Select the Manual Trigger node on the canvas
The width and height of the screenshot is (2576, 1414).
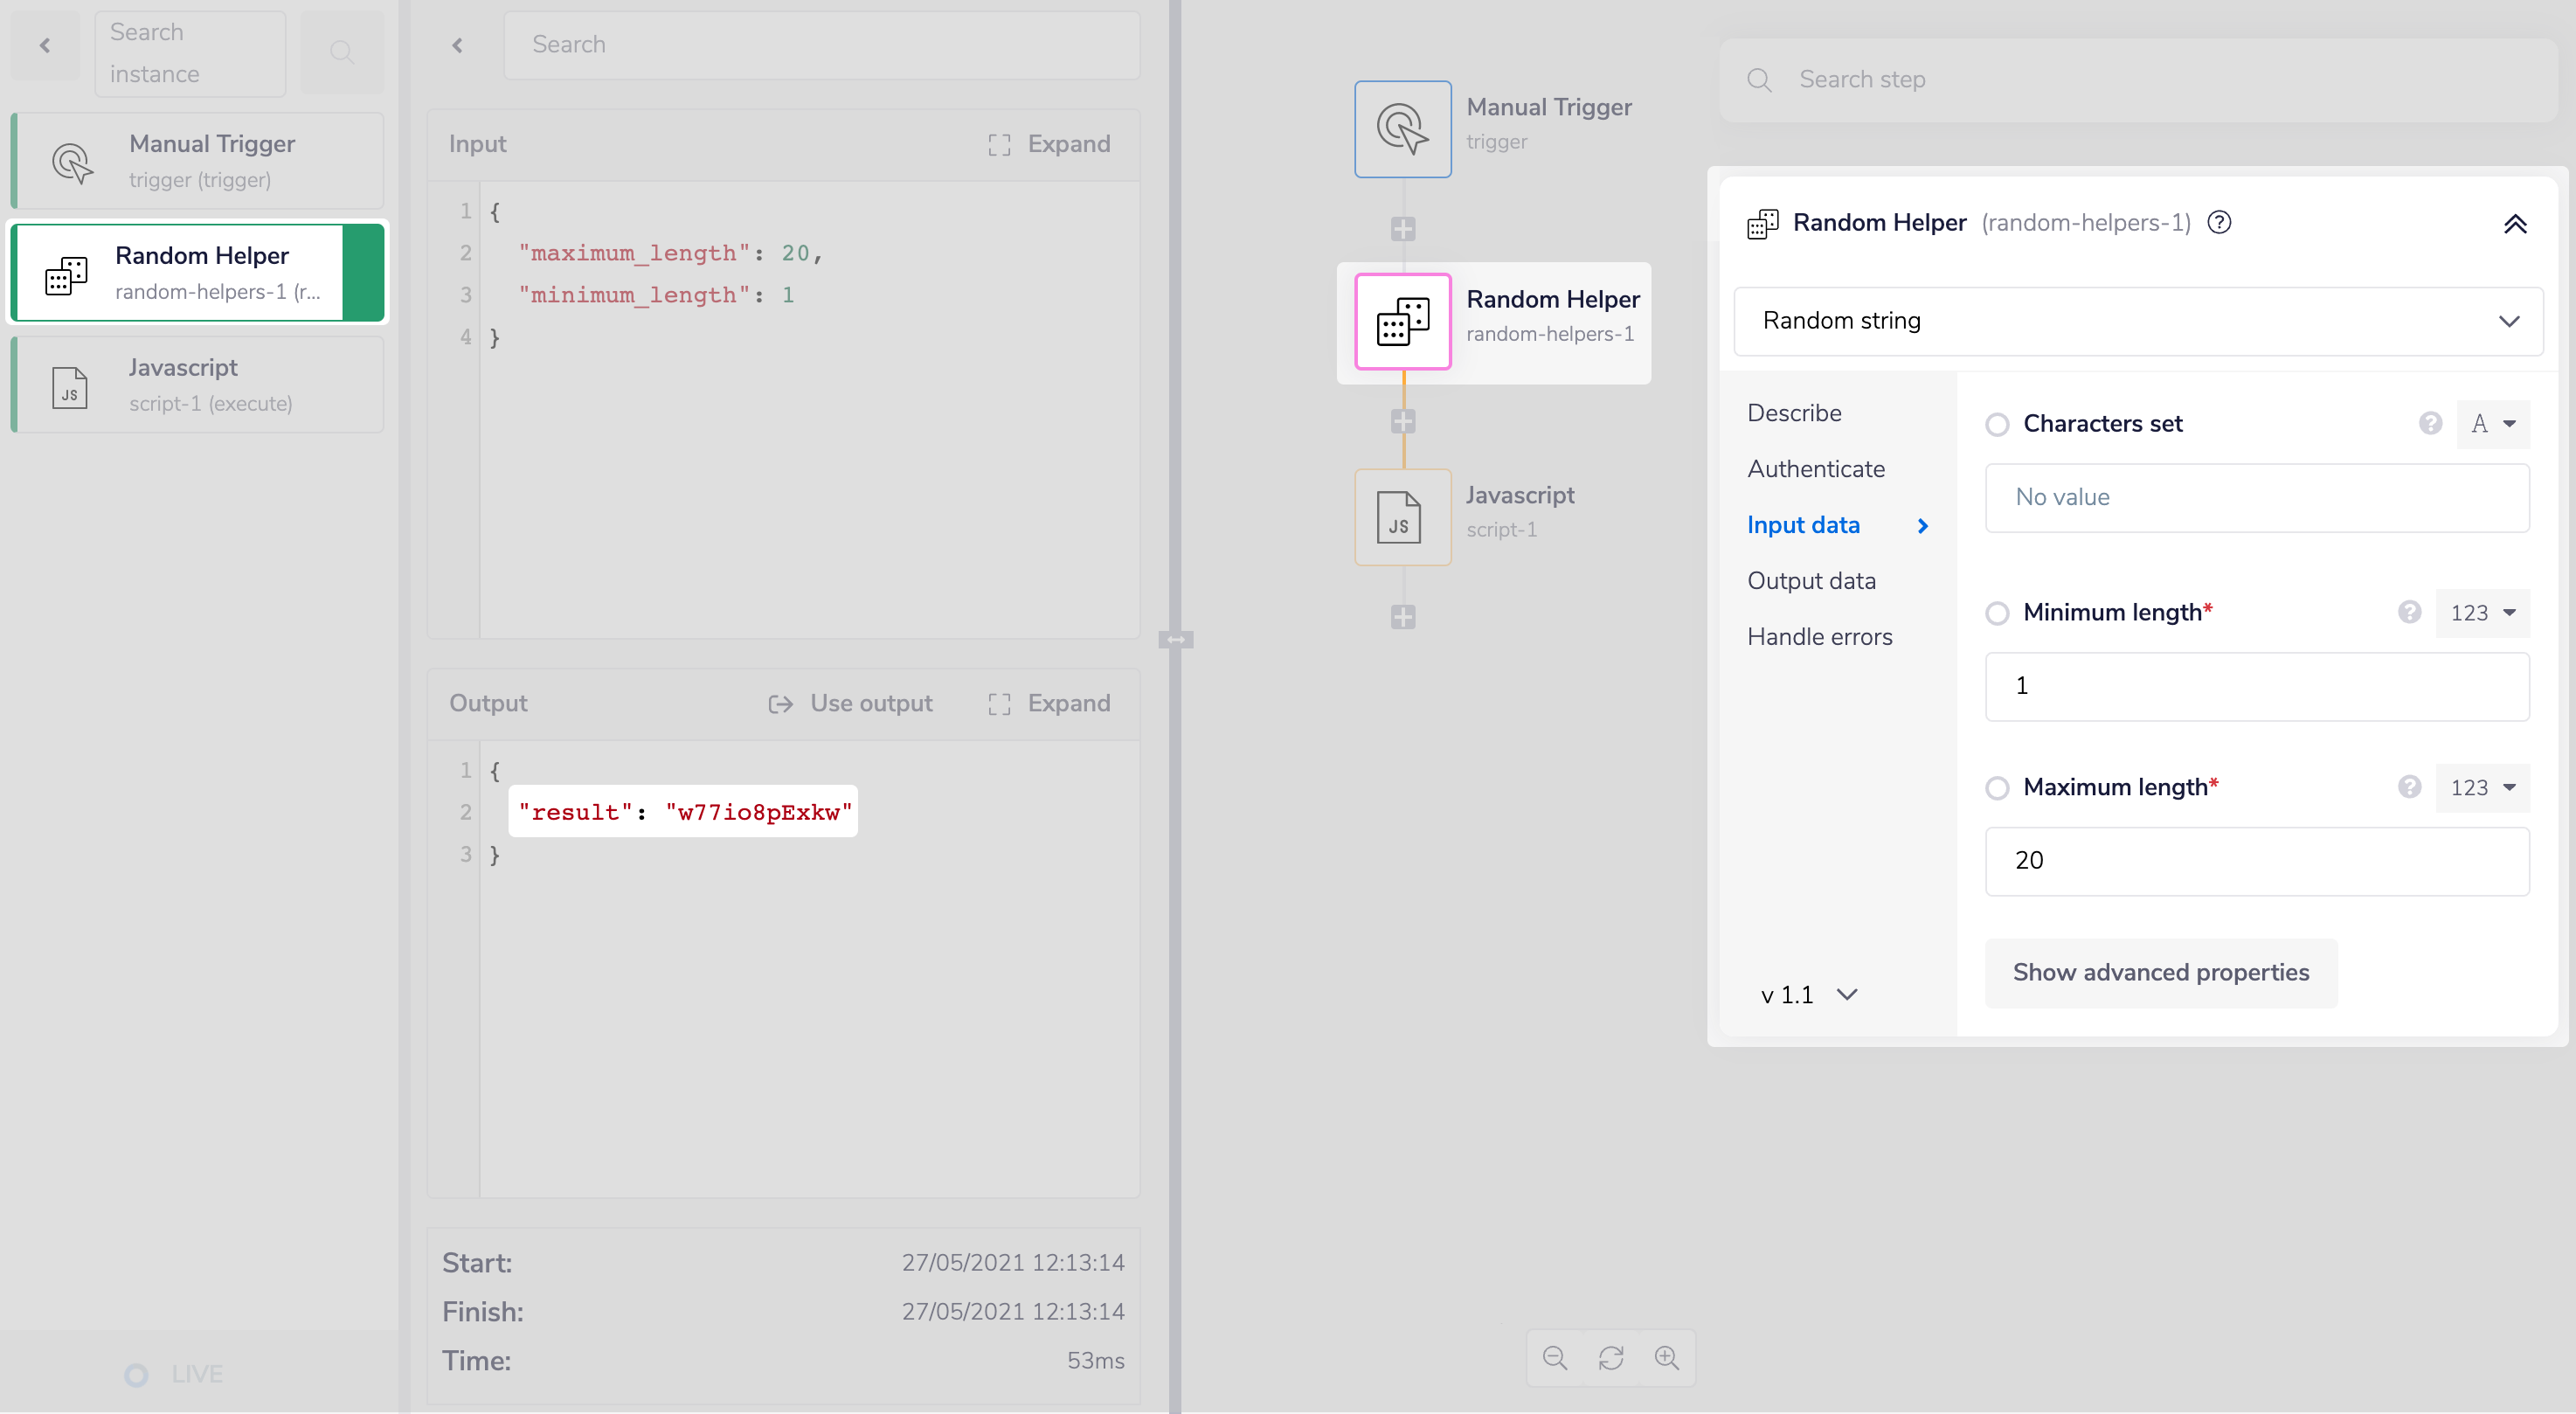1402,128
